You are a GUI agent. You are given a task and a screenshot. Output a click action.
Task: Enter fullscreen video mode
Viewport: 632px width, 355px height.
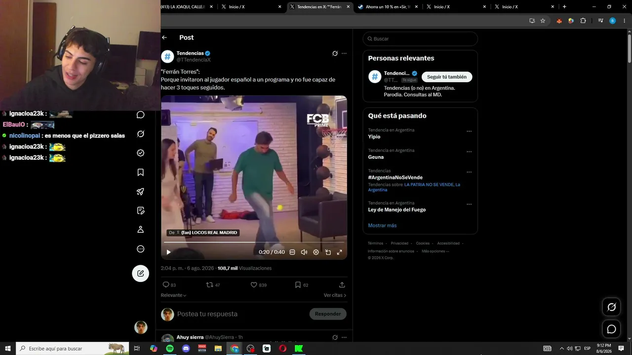pyautogui.click(x=340, y=252)
